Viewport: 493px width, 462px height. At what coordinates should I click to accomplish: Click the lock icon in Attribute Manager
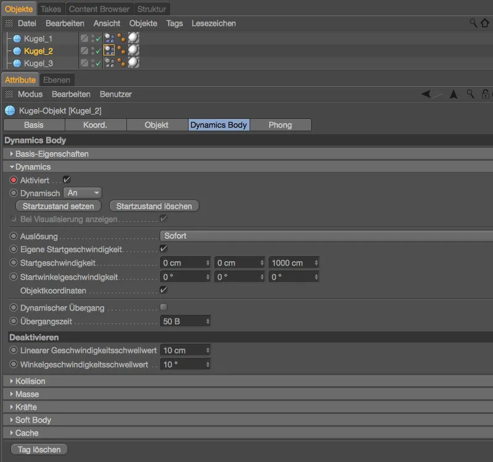pyautogui.click(x=486, y=94)
